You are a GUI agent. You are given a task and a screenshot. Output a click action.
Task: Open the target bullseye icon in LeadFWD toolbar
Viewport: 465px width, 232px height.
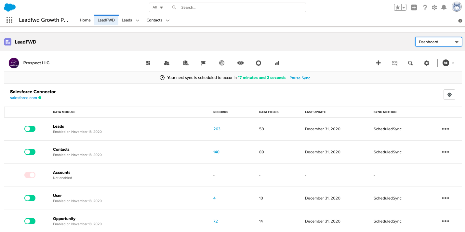(222, 63)
